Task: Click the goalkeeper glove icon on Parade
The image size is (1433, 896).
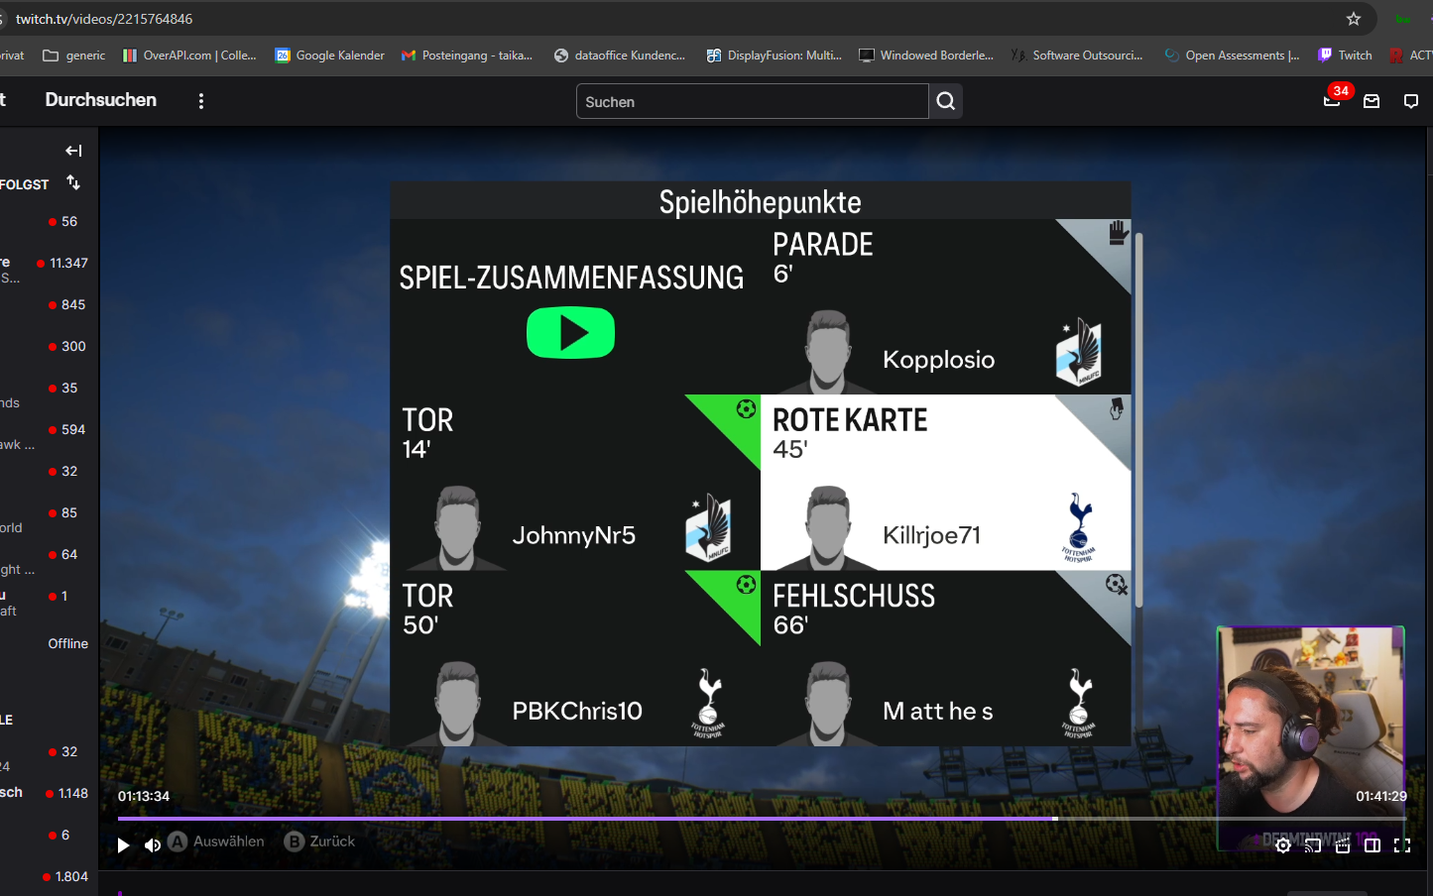Action: (1118, 233)
